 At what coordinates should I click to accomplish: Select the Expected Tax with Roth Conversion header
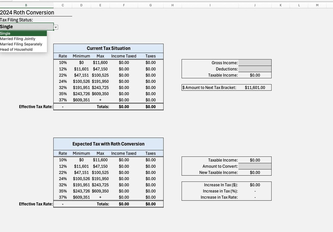pos(108,144)
